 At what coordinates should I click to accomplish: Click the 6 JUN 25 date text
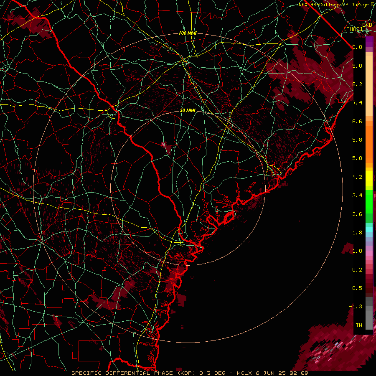tap(272, 373)
